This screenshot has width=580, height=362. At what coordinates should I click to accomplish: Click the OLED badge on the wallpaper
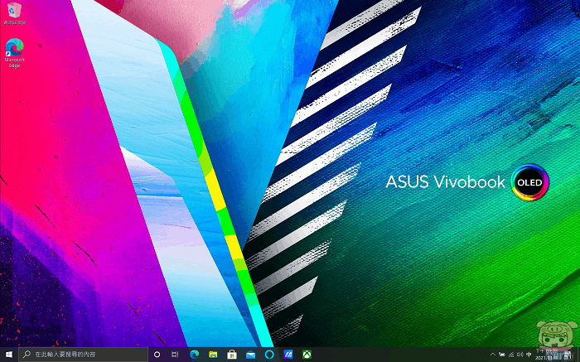pyautogui.click(x=529, y=182)
